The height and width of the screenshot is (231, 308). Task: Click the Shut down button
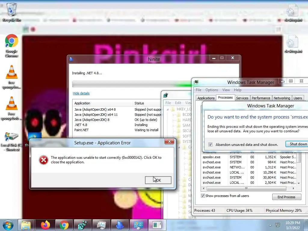297,144
